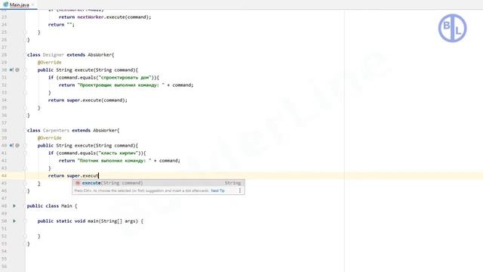
Task: Collapse the main method fold at line 50
Action: (x=26, y=221)
